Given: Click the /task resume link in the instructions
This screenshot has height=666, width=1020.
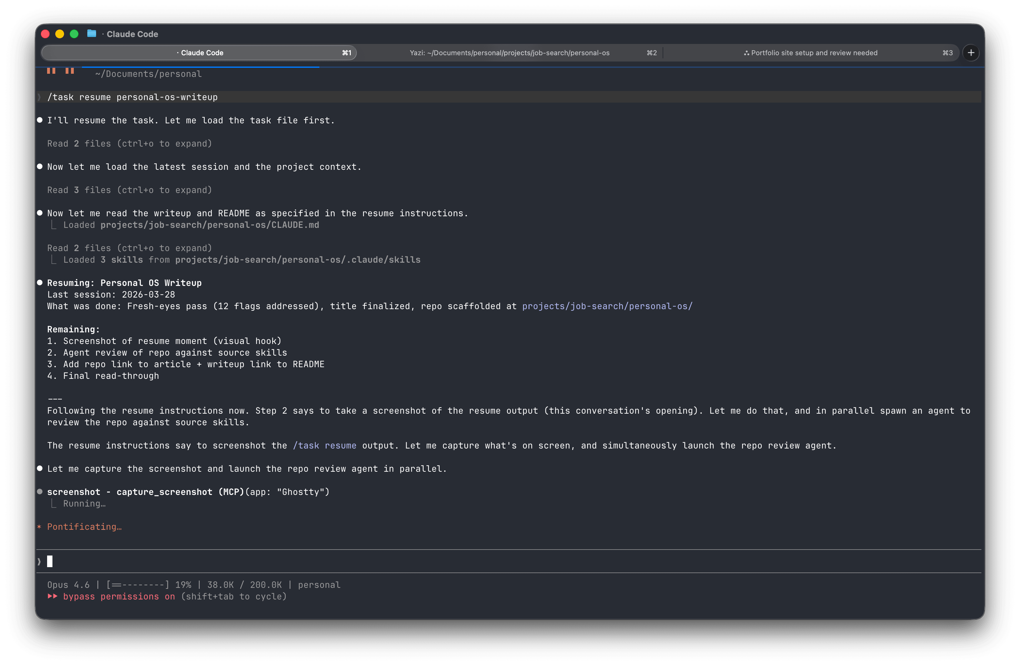Looking at the screenshot, I should [x=324, y=445].
